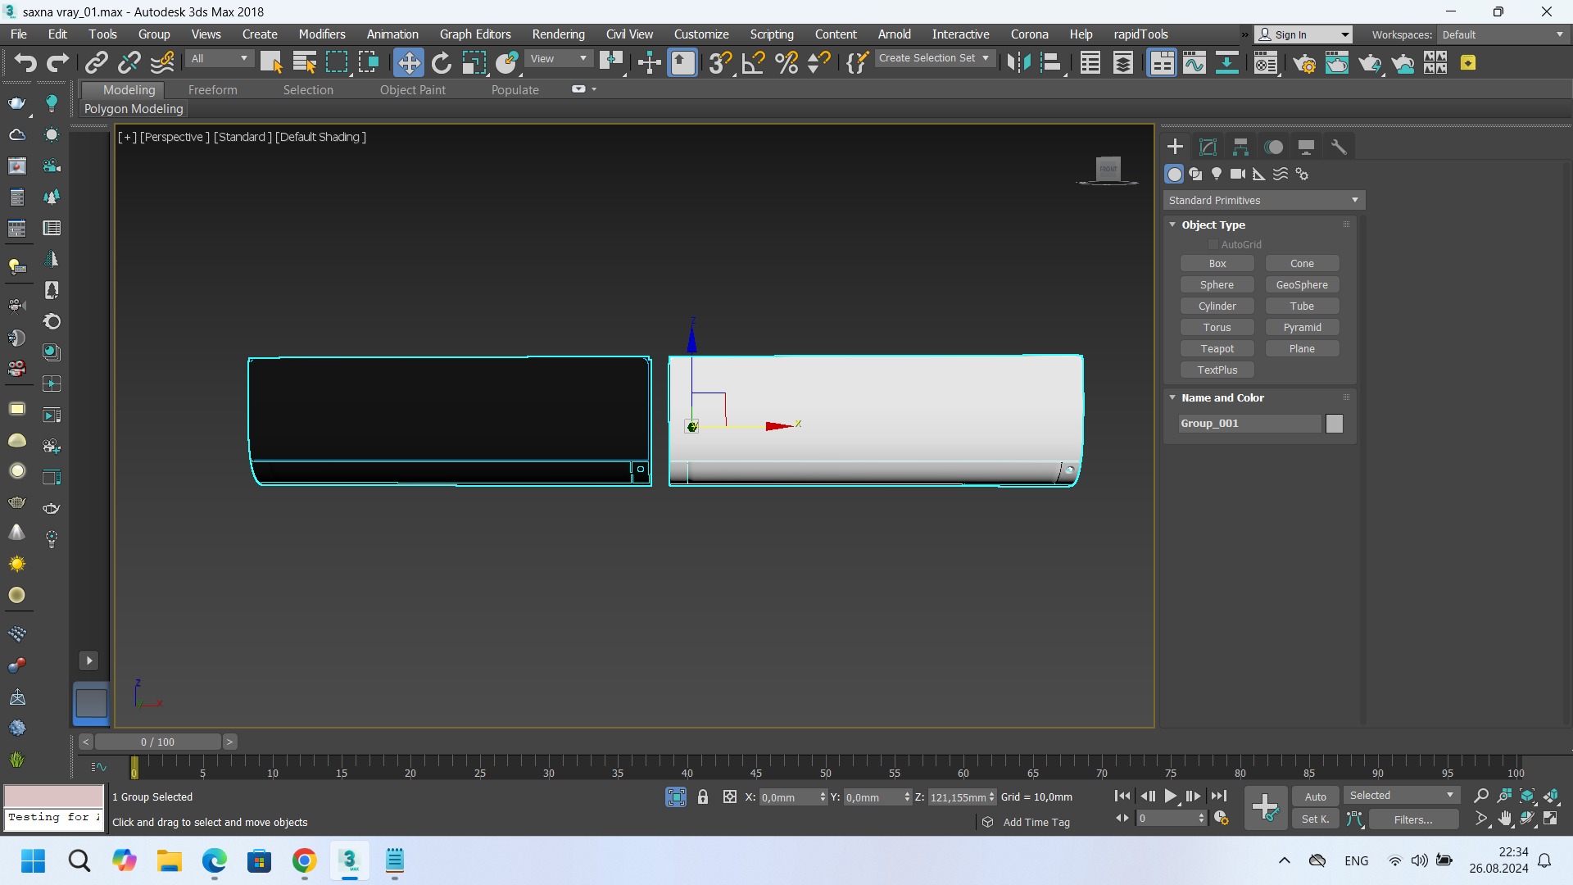The width and height of the screenshot is (1573, 885).
Task: Open the Create Selection Set dropdown
Action: tap(934, 58)
